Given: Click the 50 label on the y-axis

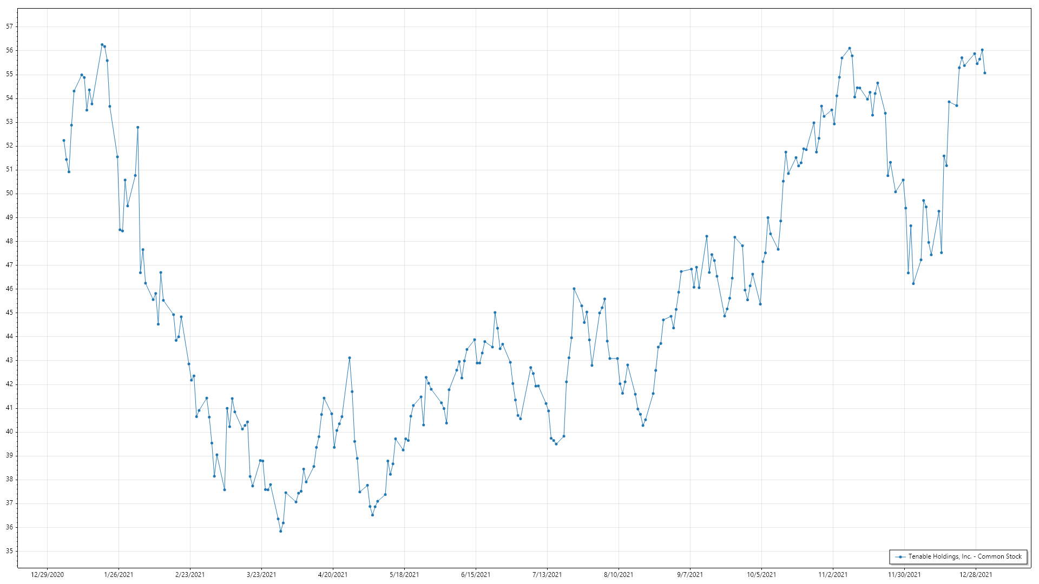Looking at the screenshot, I should 10,193.
